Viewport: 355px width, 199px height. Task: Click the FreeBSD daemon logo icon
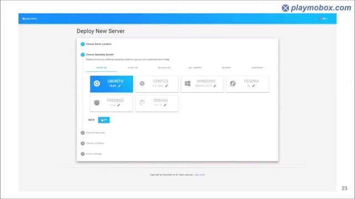(97, 103)
